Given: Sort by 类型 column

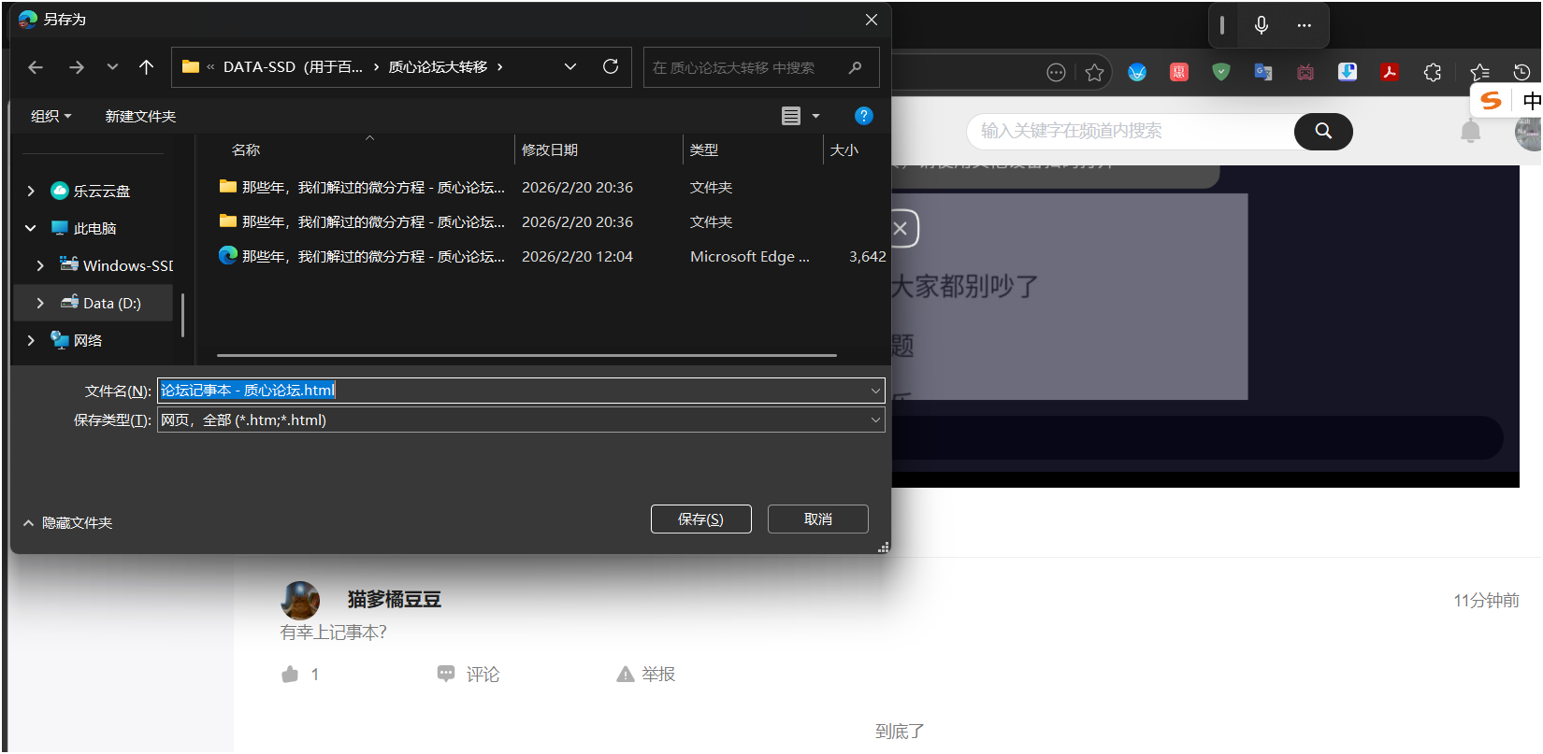Looking at the screenshot, I should pyautogui.click(x=704, y=149).
